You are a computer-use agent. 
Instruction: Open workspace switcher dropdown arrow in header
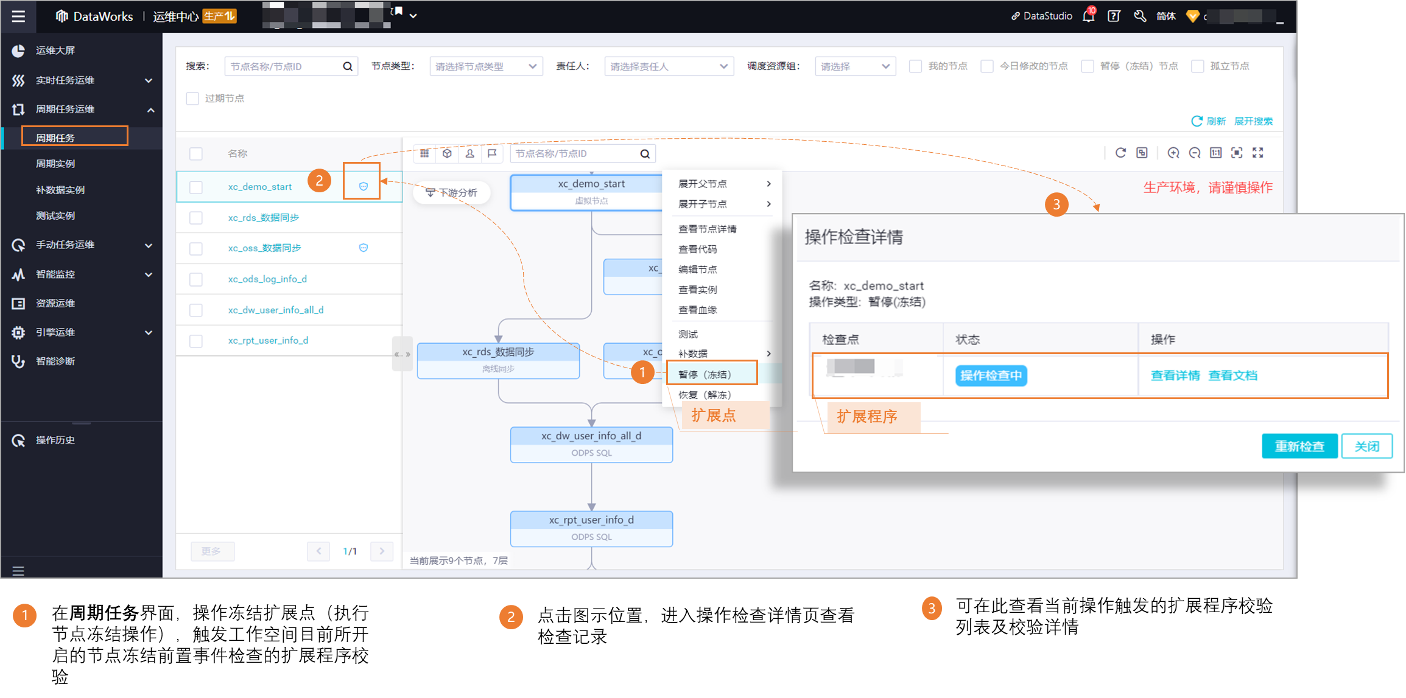coord(413,16)
